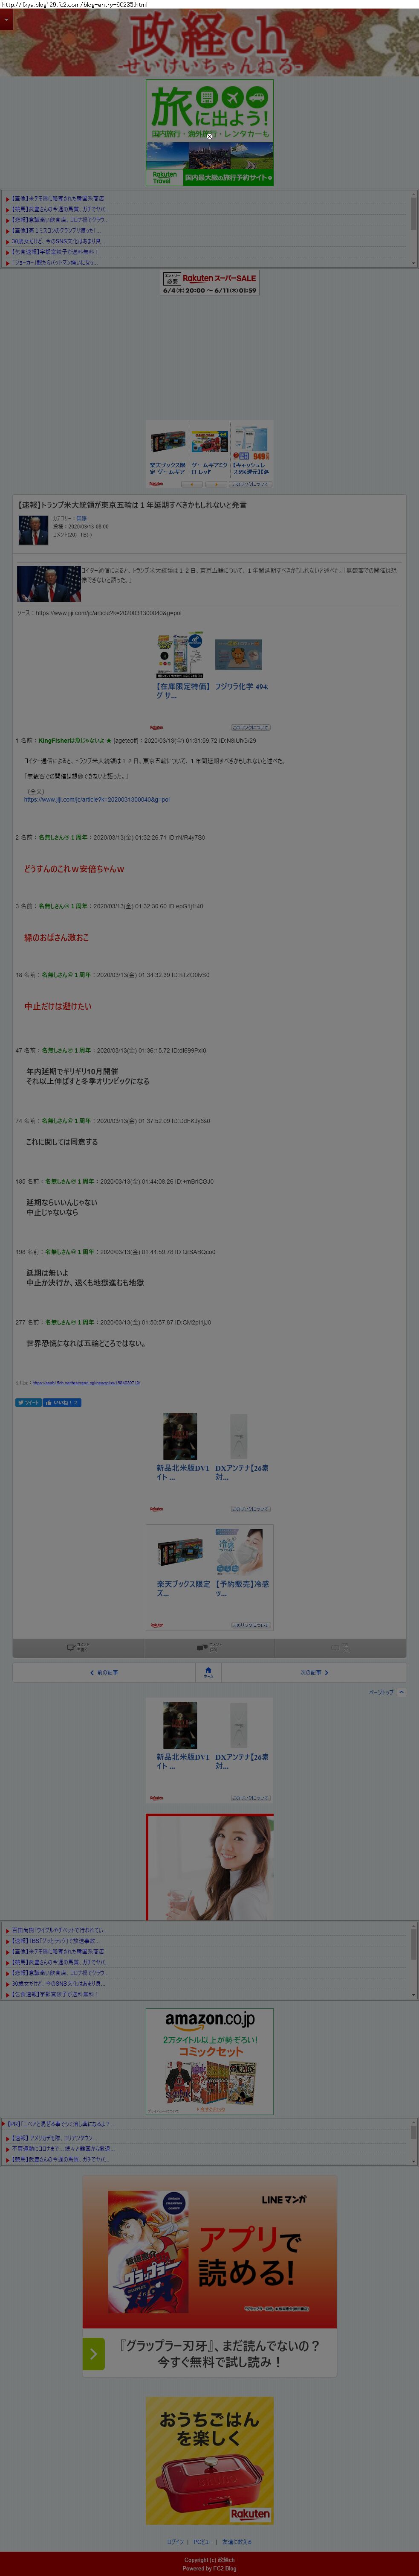
Task: Open the jiji.com source article link
Action: coord(109,613)
